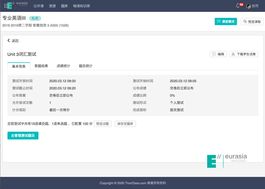The height and width of the screenshot is (189, 265).
Task: Open 题库 in the top navigation
Action: click(65, 6)
